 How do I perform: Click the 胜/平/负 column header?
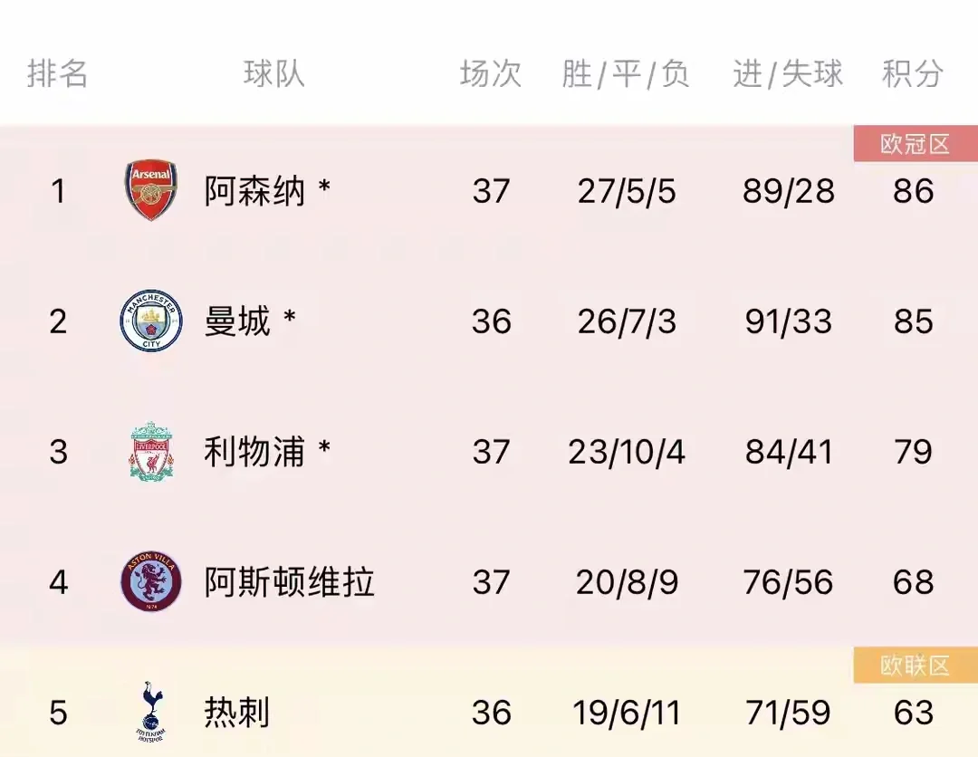pyautogui.click(x=626, y=74)
